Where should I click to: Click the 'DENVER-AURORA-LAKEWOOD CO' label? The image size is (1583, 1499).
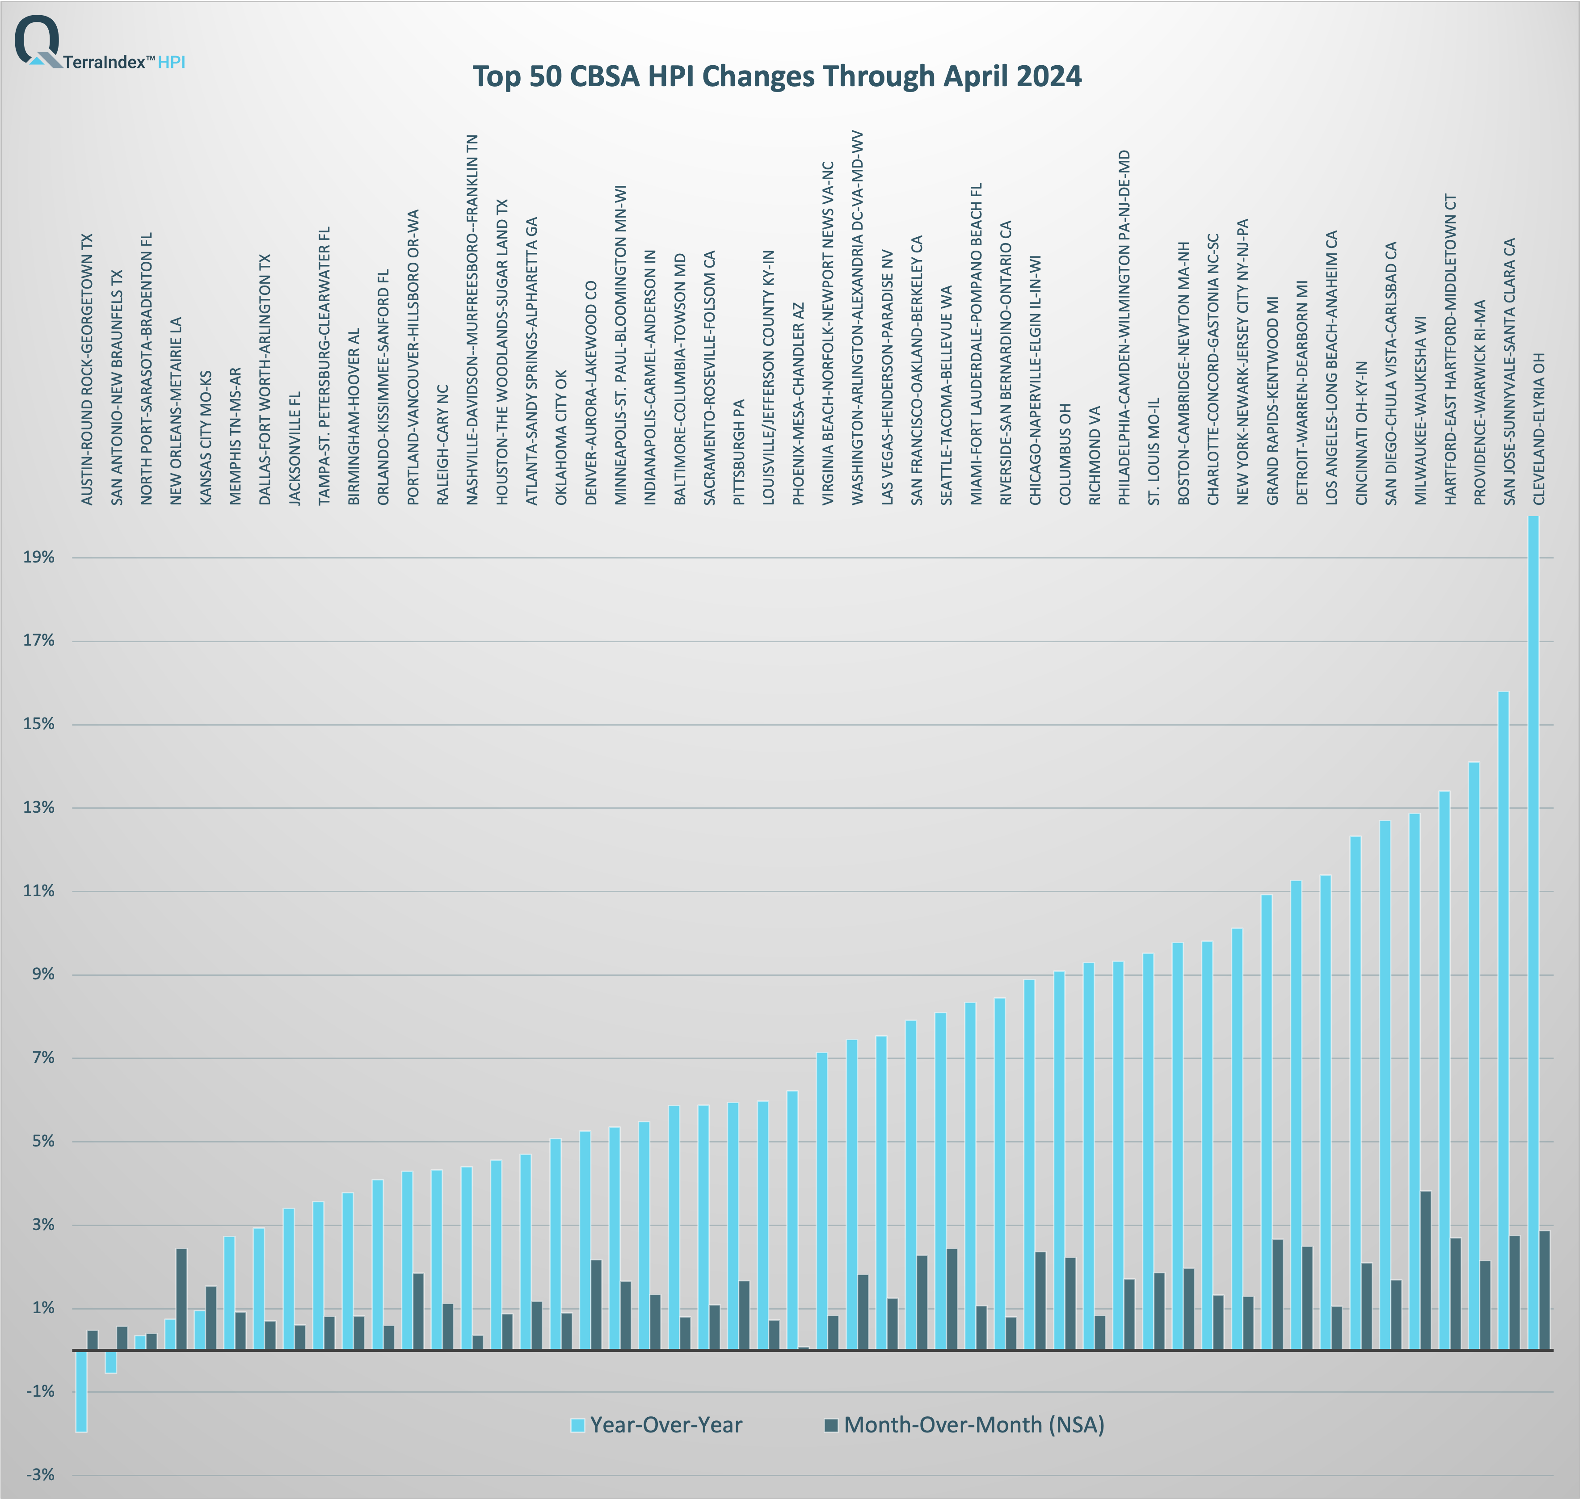pyautogui.click(x=590, y=393)
